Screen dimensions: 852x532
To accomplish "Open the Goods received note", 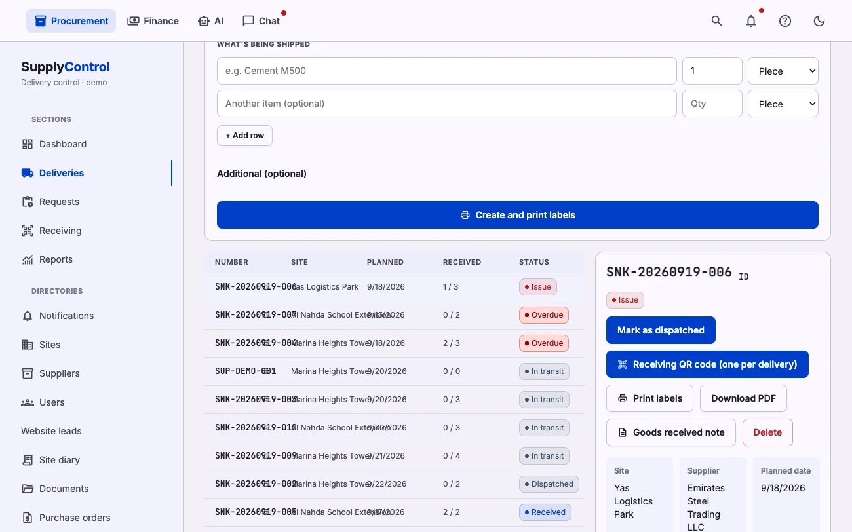I will (x=671, y=432).
